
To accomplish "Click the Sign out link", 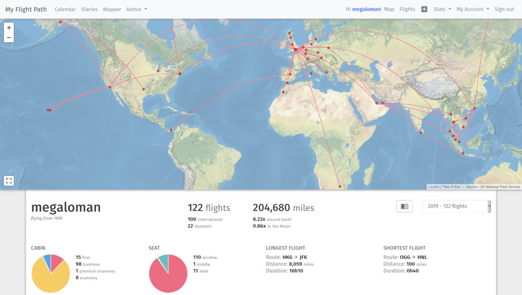I will coord(504,9).
